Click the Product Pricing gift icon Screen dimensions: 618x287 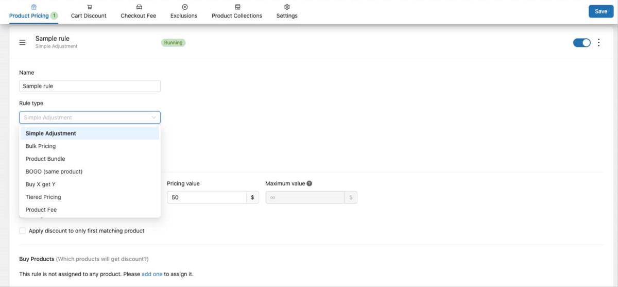tap(33, 7)
